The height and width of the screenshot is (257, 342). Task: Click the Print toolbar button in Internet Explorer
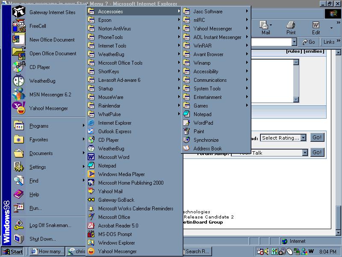(x=291, y=28)
